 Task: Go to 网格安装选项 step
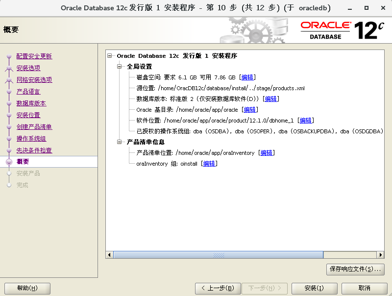pos(34,80)
